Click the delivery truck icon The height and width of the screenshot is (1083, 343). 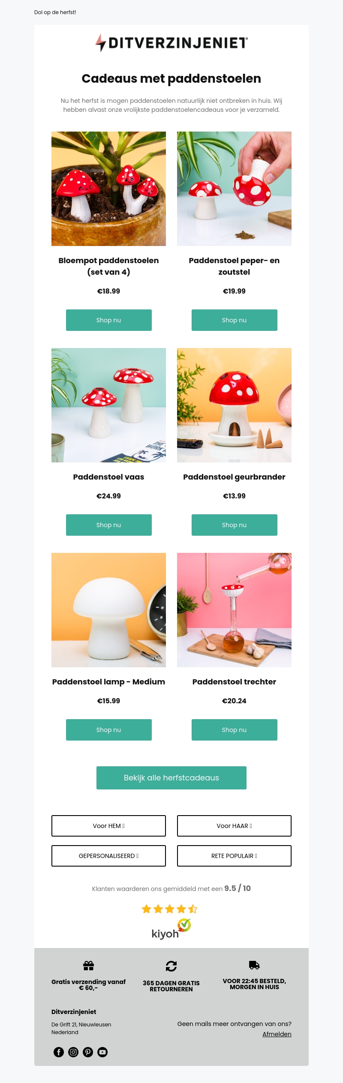pyautogui.click(x=254, y=965)
